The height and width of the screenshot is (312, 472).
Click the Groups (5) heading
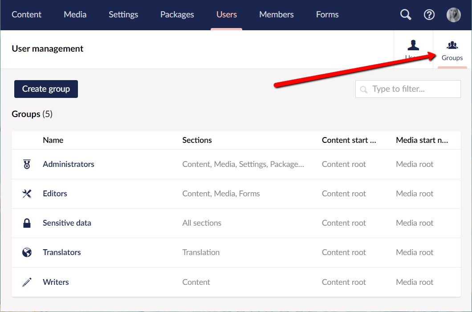(x=32, y=114)
